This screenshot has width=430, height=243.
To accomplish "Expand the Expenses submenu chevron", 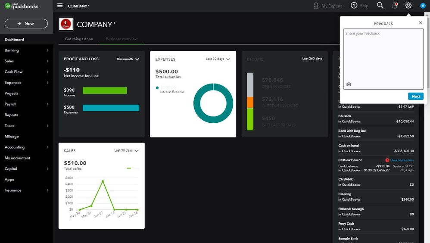I will [48, 83].
